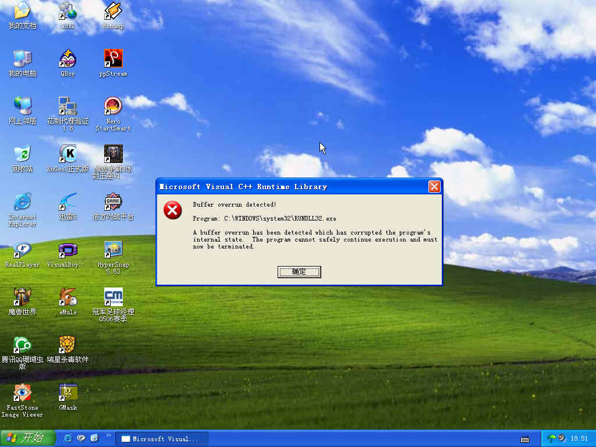
Task: Click the green umbrella tray icon
Action: pyautogui.click(x=551, y=438)
